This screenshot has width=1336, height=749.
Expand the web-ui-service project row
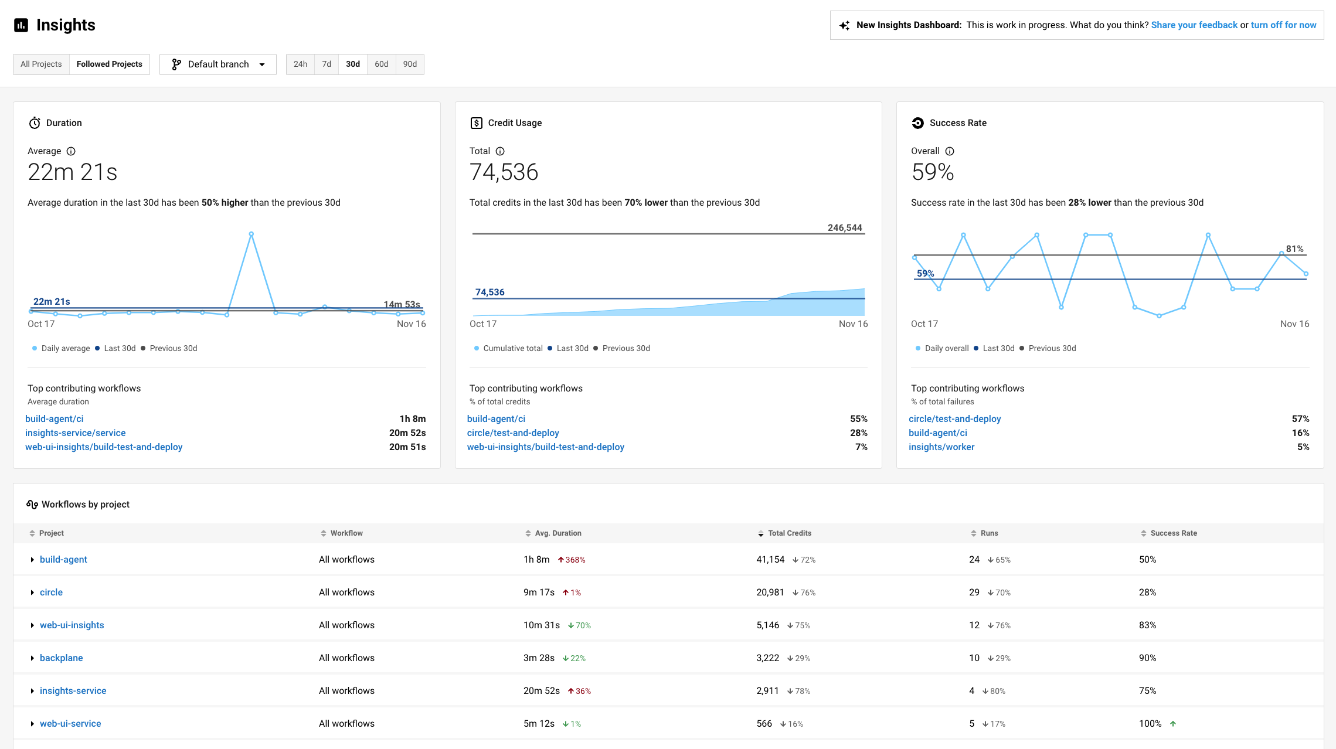pyautogui.click(x=32, y=724)
